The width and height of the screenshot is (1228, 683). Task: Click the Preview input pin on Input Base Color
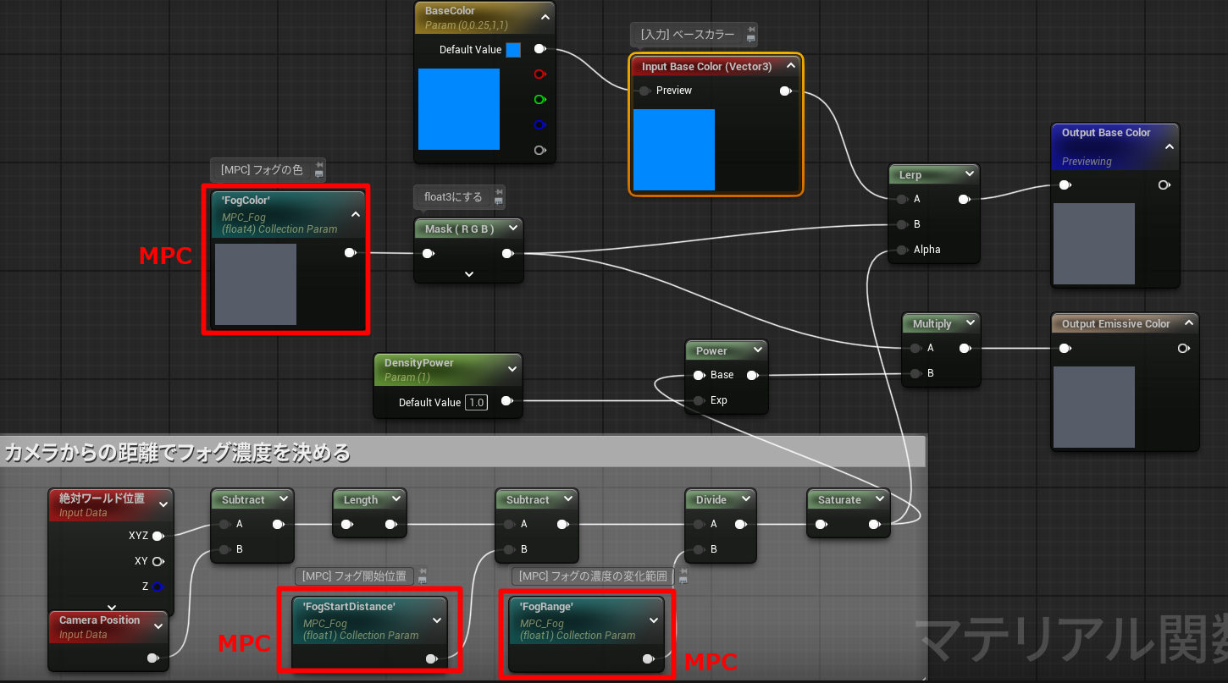point(645,91)
